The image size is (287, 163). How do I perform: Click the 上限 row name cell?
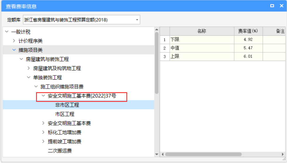pyautogui.click(x=202, y=56)
